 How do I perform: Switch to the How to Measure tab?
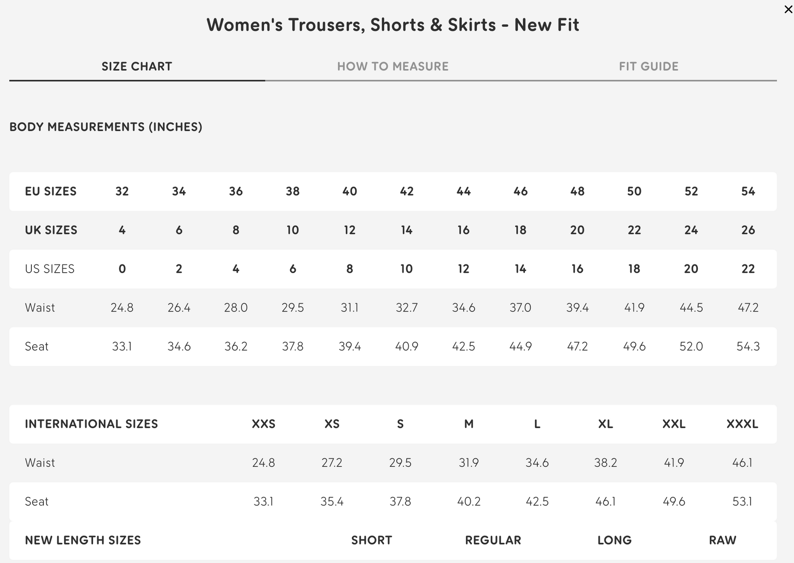pyautogui.click(x=393, y=67)
